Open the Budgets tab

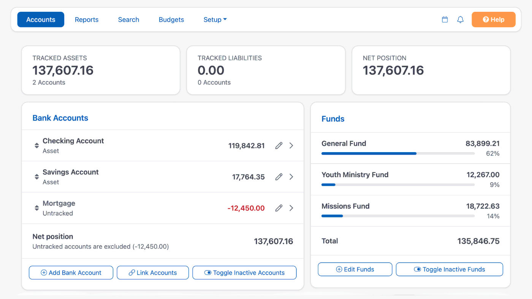171,20
